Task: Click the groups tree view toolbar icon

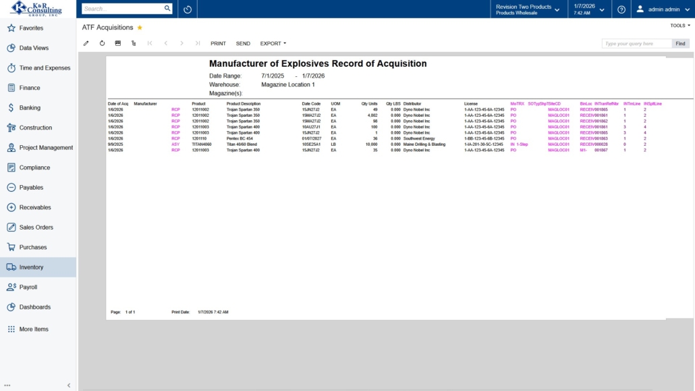Action: tap(134, 43)
